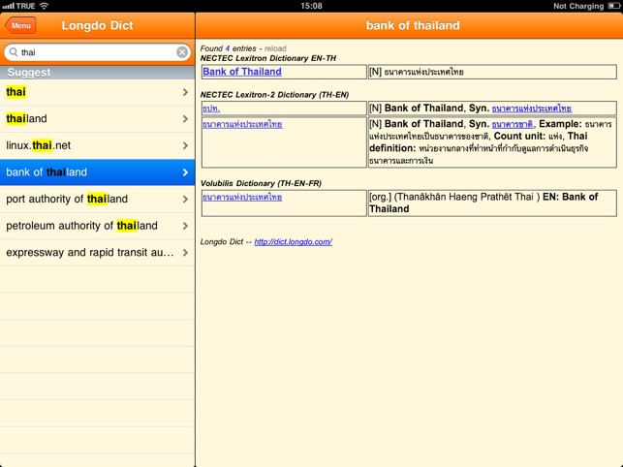Screen dimensions: 623x467
Task: Click the magnifier search icon
Action: (14, 52)
